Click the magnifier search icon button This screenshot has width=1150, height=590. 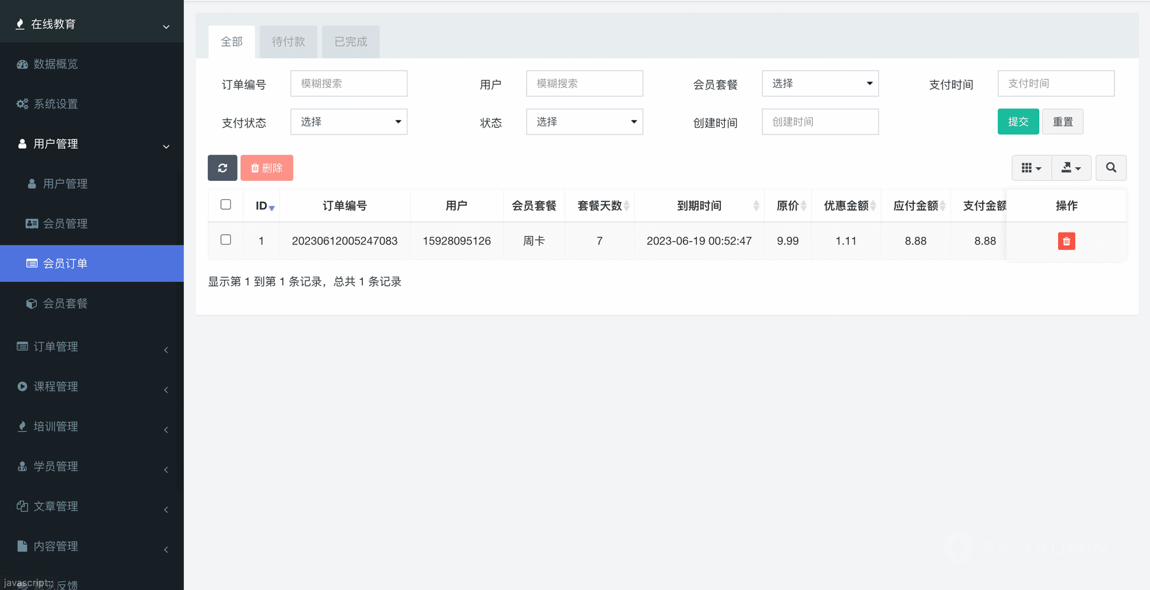click(1111, 168)
